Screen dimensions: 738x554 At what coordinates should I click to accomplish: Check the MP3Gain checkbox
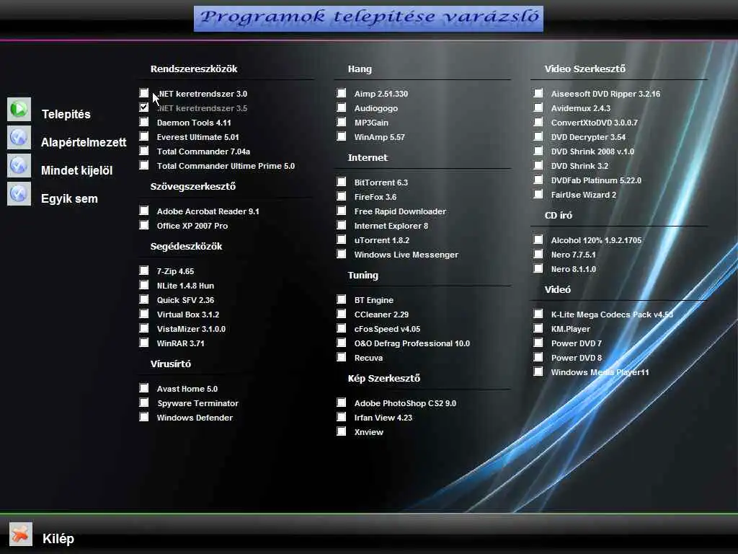pyautogui.click(x=342, y=122)
